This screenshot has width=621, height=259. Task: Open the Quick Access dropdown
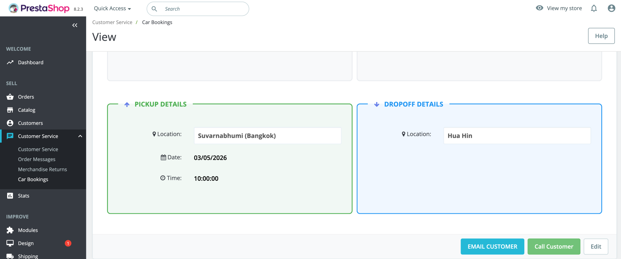112,9
